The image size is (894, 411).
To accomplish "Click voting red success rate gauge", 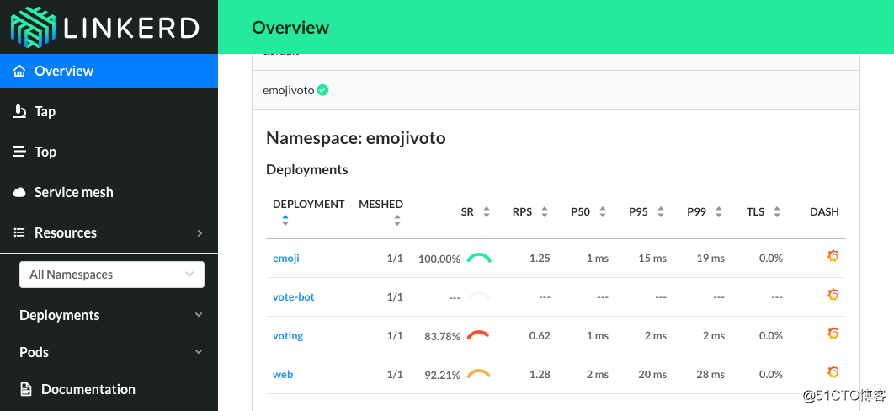I will (x=479, y=336).
